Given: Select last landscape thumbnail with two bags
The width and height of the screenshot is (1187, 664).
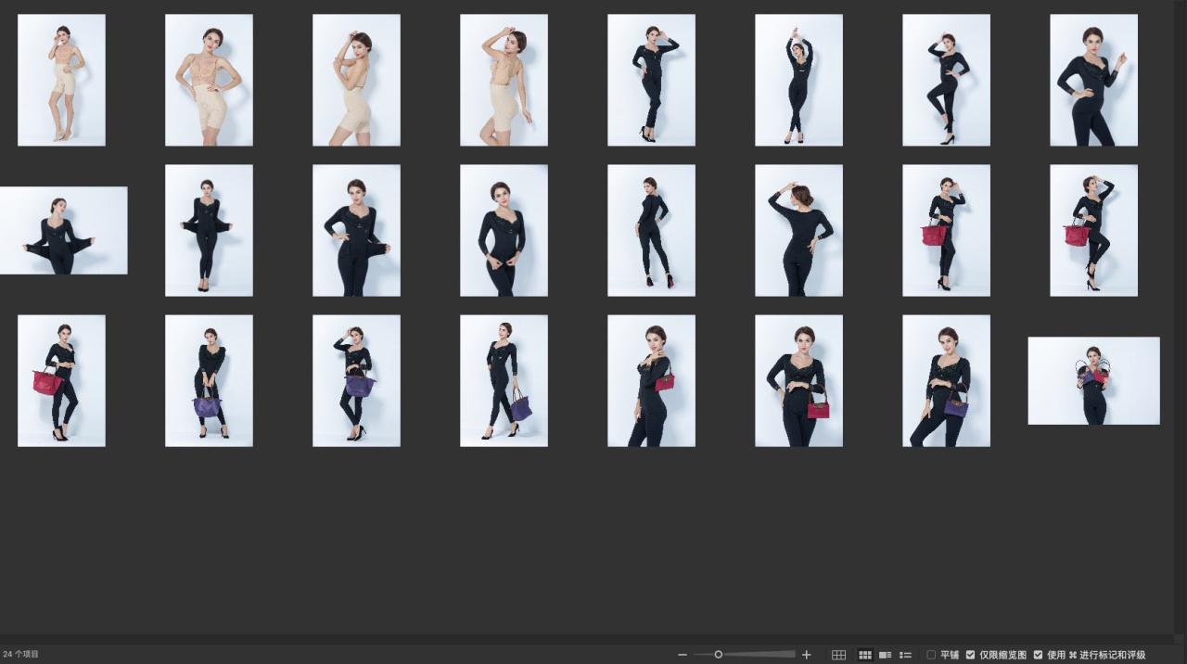Looking at the screenshot, I should [x=1093, y=381].
